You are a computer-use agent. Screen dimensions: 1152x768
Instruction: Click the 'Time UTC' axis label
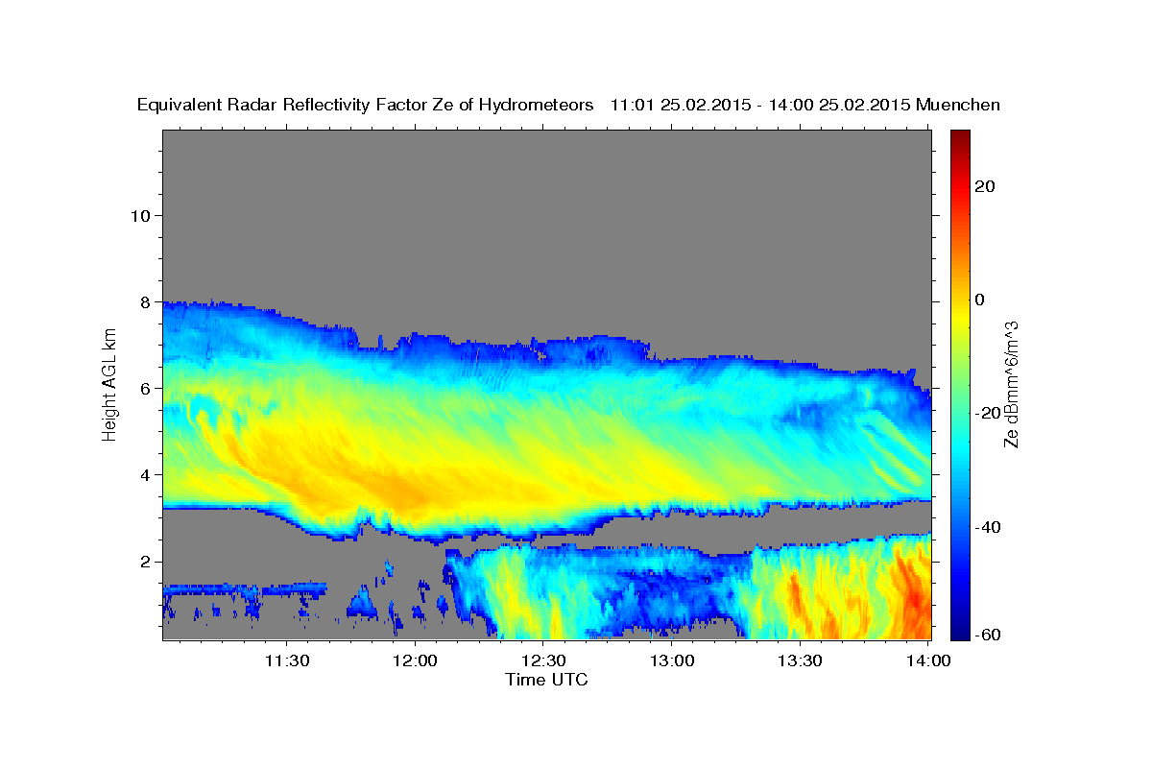click(x=546, y=680)
